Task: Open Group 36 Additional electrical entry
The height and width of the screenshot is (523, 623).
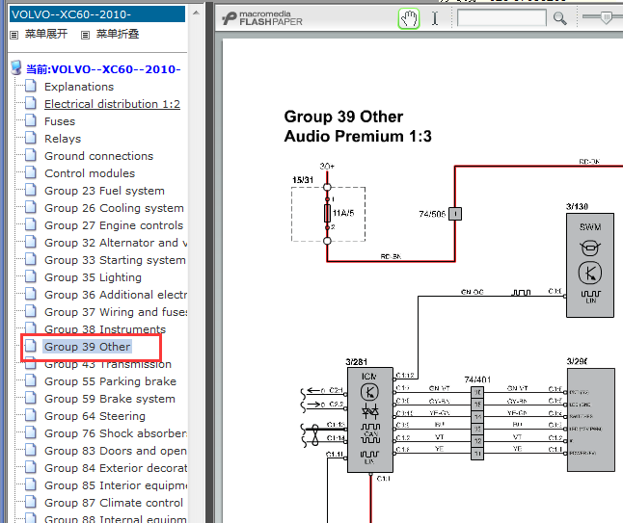Action: coord(116,295)
